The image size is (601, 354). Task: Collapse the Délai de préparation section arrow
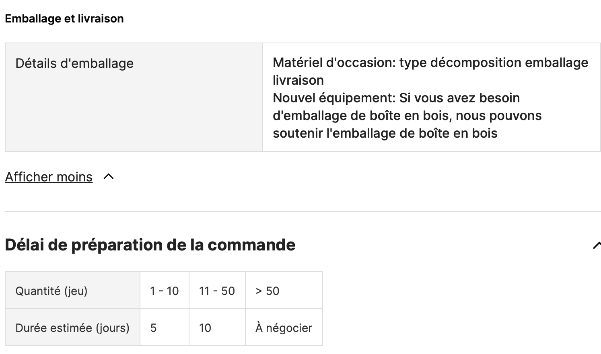pyautogui.click(x=597, y=245)
